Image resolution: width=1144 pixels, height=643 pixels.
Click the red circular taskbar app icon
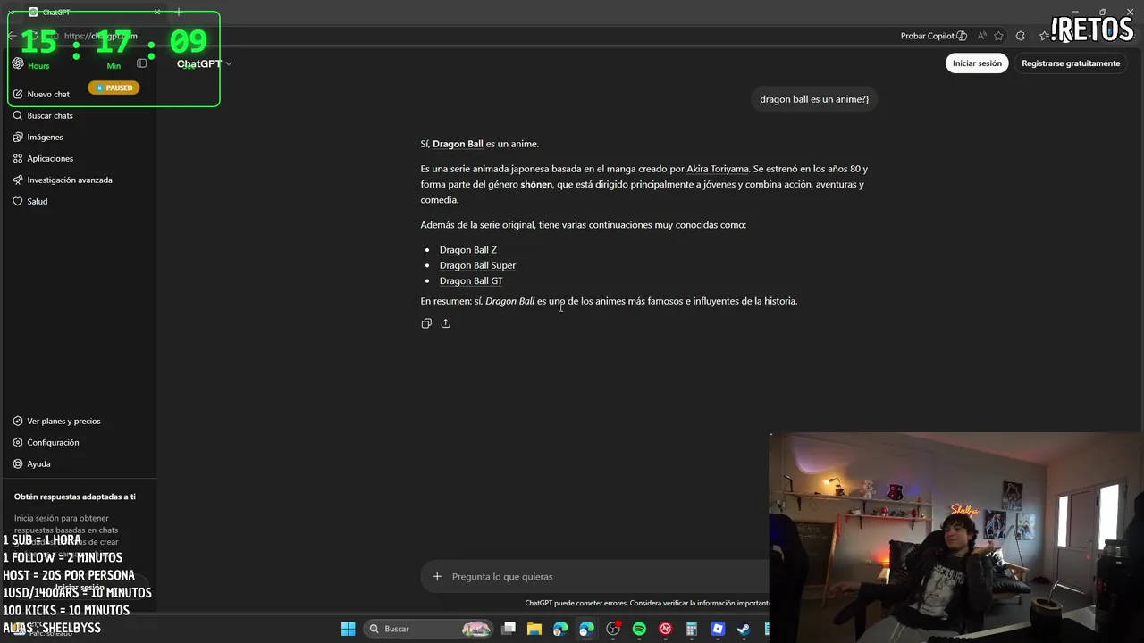point(666,629)
